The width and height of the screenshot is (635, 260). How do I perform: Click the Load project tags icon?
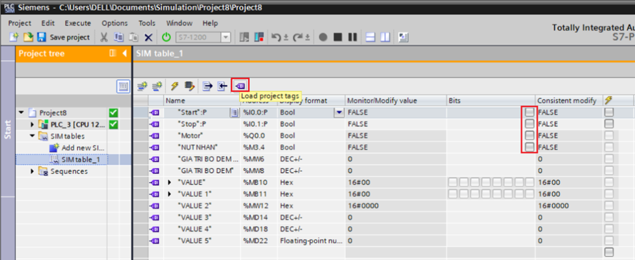coord(240,85)
